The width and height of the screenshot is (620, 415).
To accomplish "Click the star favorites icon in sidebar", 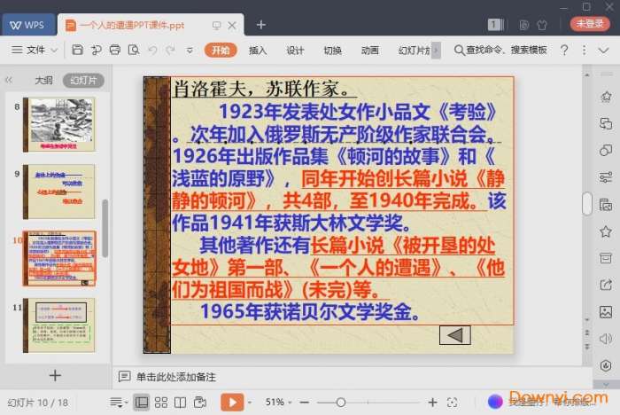I will pyautogui.click(x=606, y=231).
